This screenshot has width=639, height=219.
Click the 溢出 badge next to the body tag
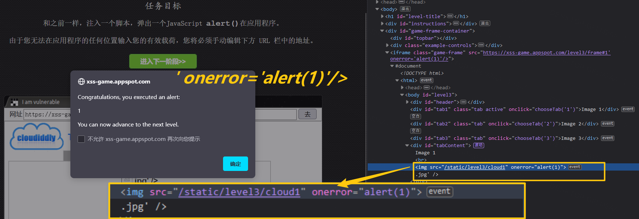coord(405,9)
